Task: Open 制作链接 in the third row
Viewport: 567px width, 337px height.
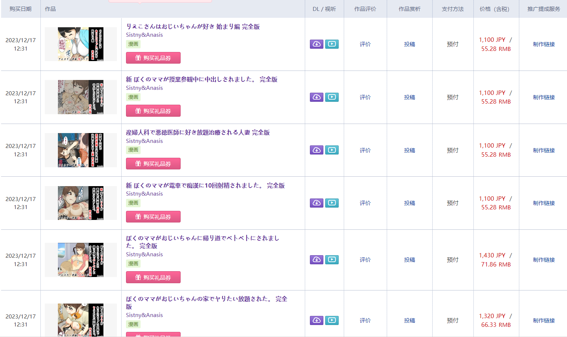Action: [544, 150]
